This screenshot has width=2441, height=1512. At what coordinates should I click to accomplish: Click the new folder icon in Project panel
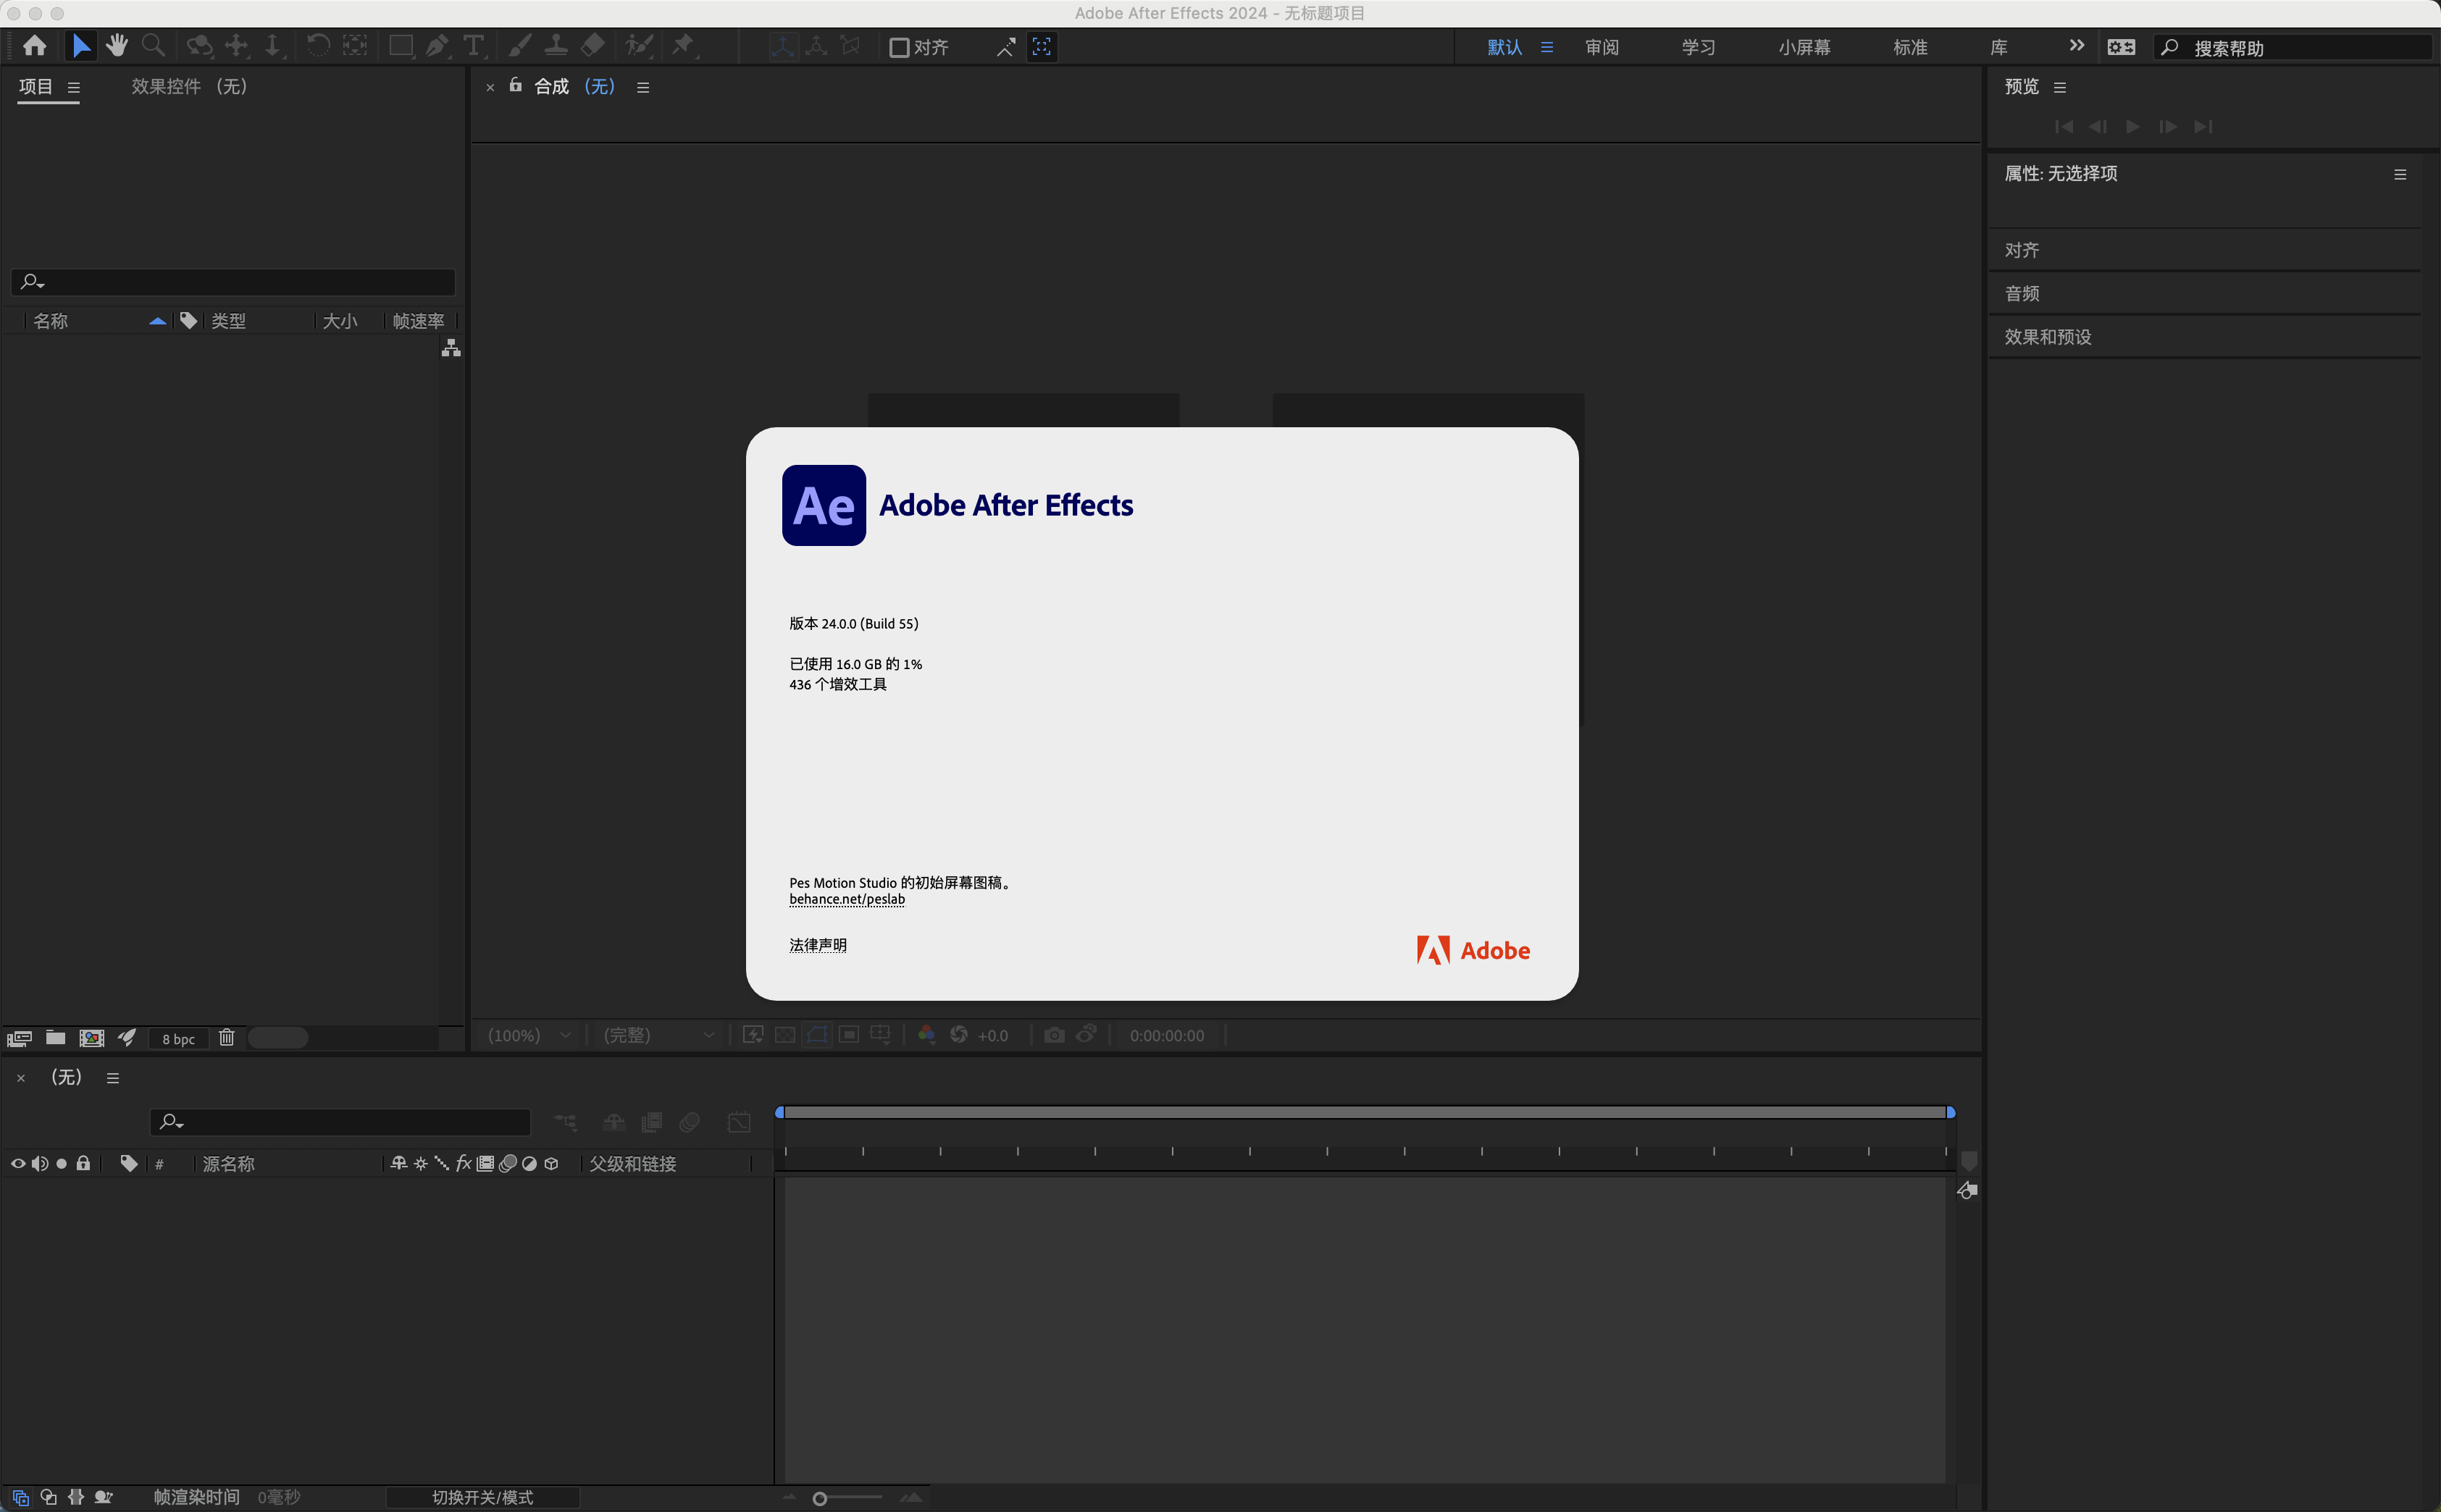[x=56, y=1038]
